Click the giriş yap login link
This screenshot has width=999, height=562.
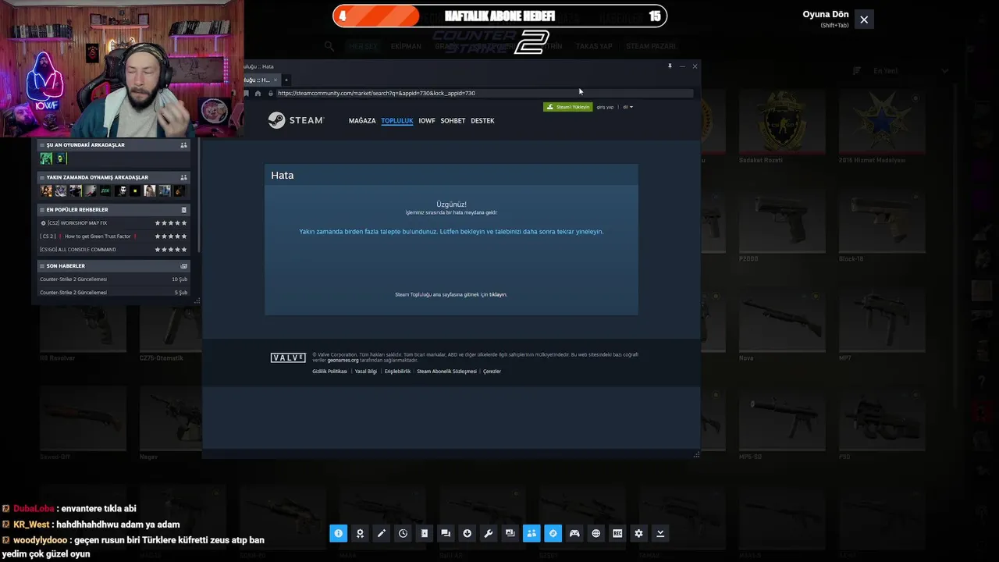[605, 107]
